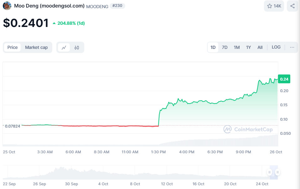This screenshot has width=300, height=189.
Task: Click the 8:30 AM time axis label
Action: [101, 152]
